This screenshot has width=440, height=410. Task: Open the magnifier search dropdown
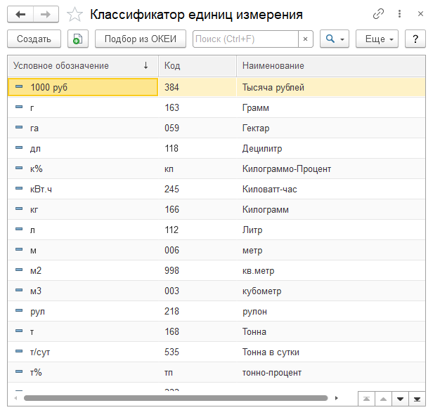(335, 39)
